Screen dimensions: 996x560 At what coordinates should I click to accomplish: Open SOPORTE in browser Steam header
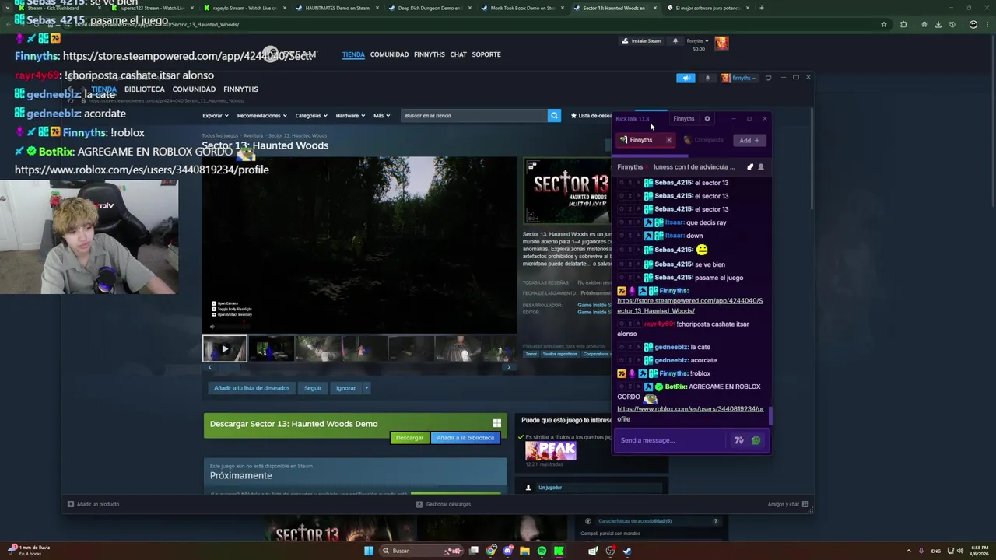point(486,54)
